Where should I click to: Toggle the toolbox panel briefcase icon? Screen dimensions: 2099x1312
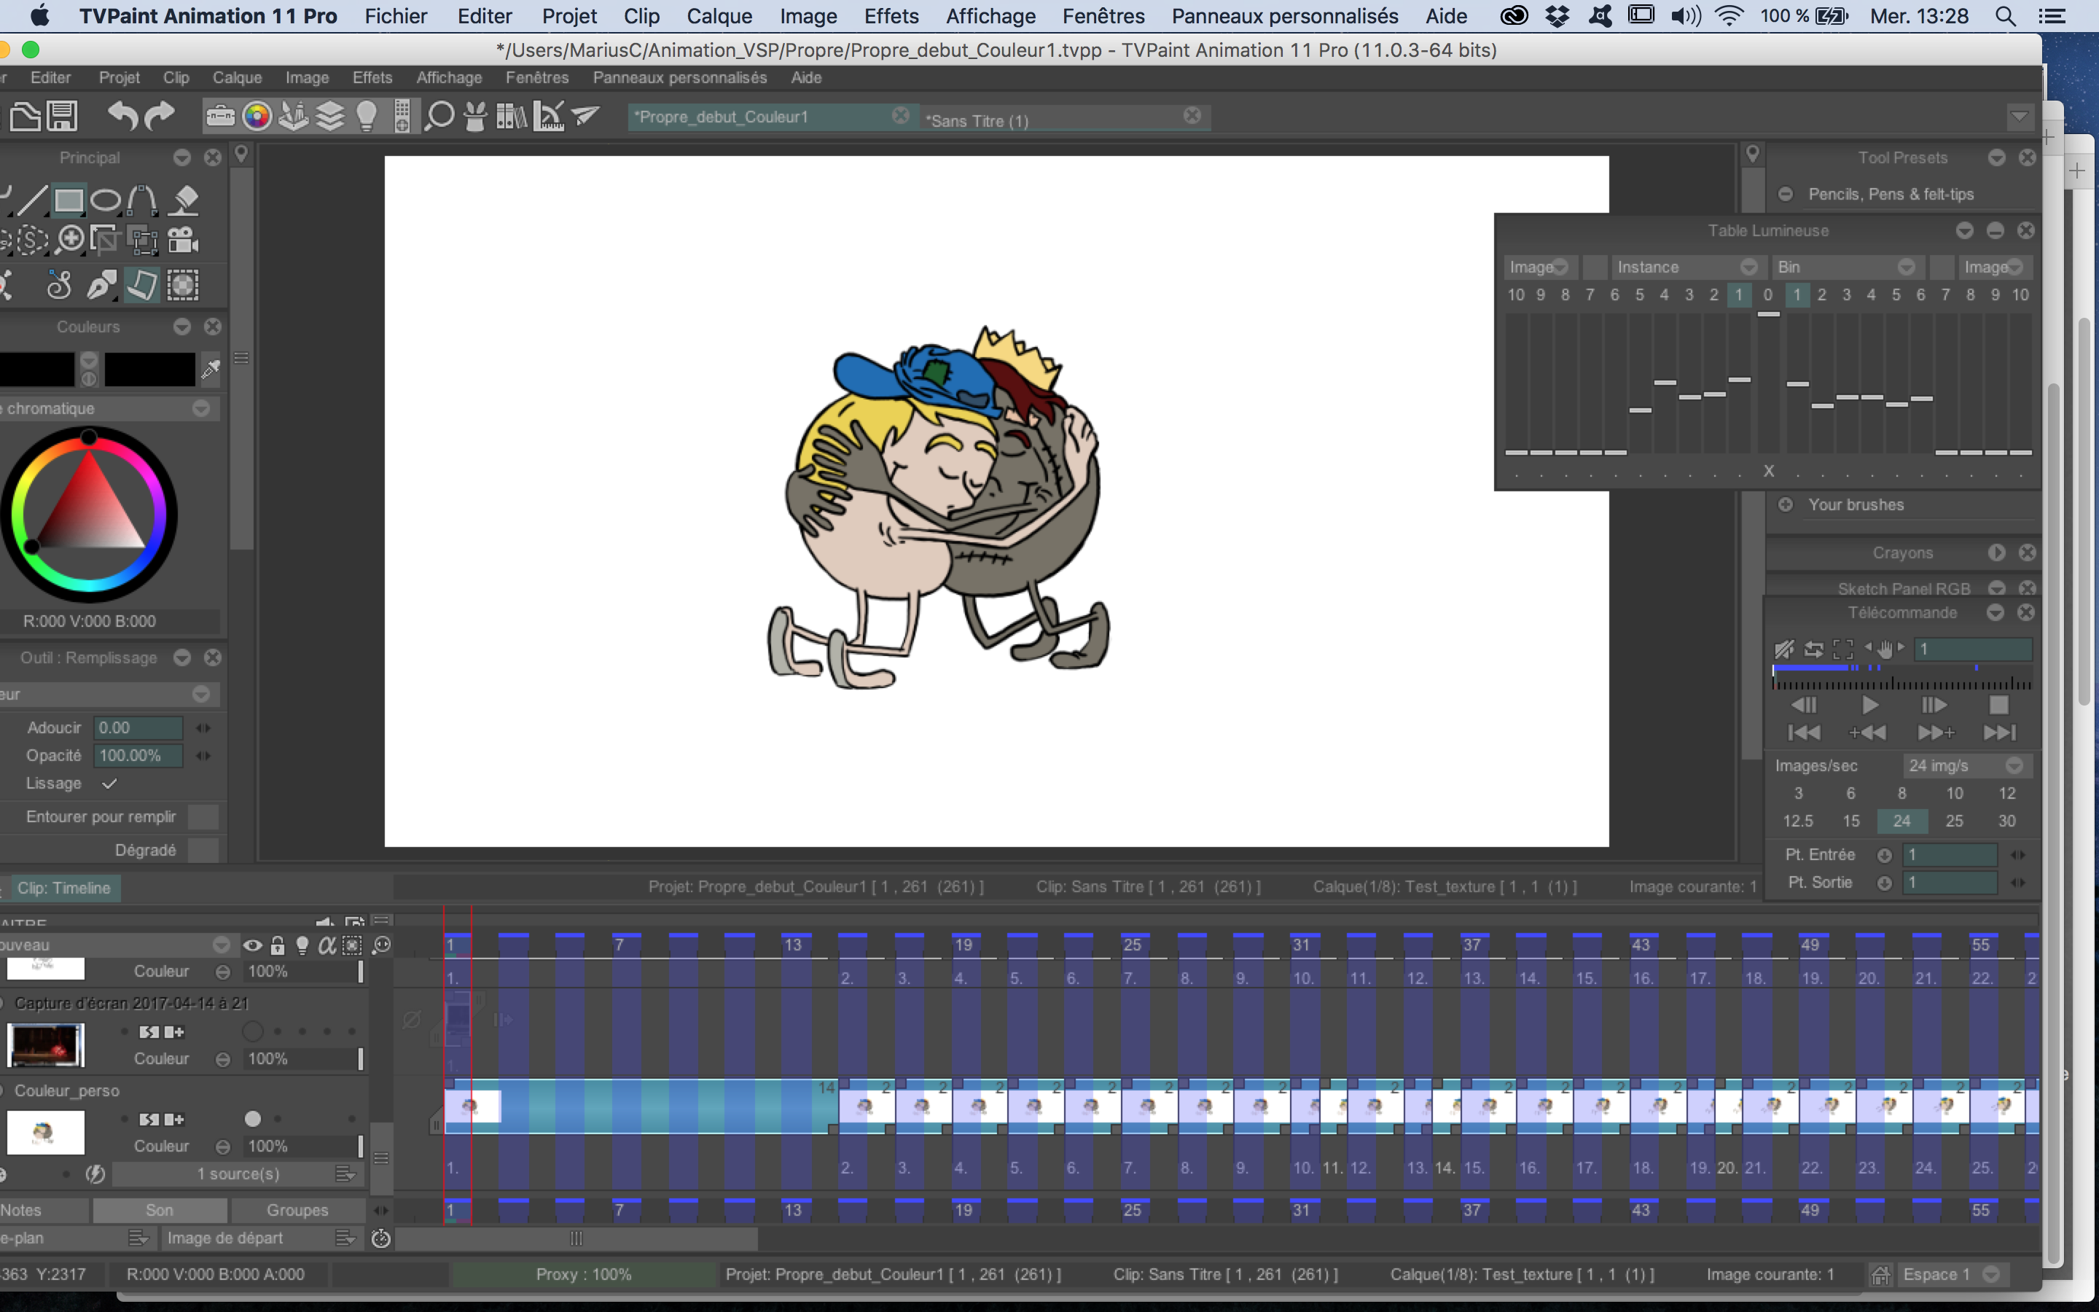click(220, 115)
